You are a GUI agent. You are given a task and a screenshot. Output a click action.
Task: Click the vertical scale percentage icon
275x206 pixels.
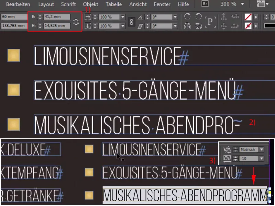(x=88, y=26)
